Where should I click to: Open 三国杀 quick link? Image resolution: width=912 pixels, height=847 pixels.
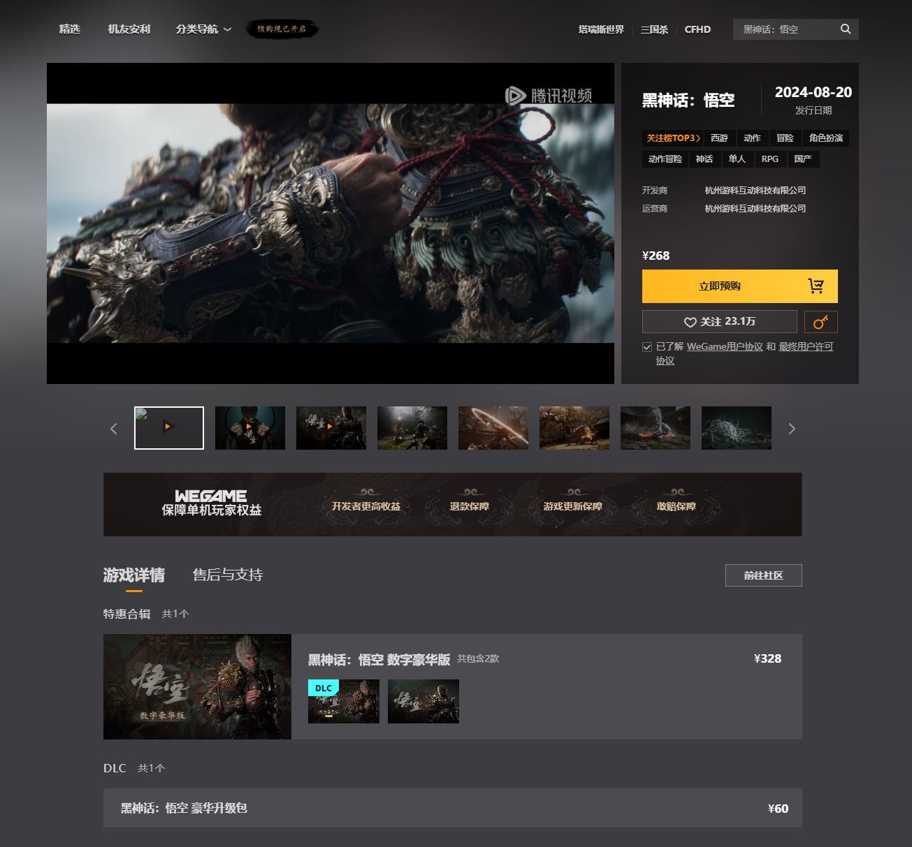pos(654,29)
